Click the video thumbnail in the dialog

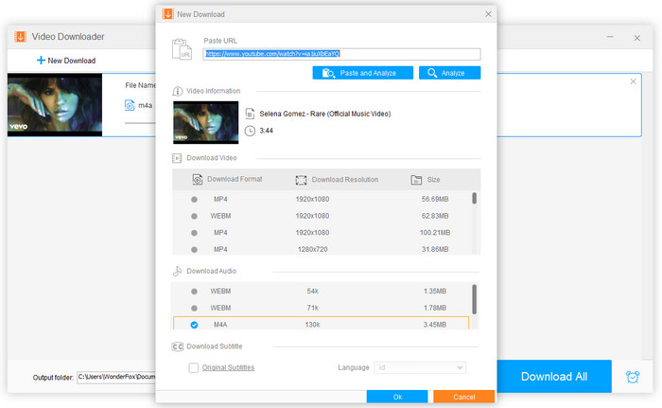point(205,123)
